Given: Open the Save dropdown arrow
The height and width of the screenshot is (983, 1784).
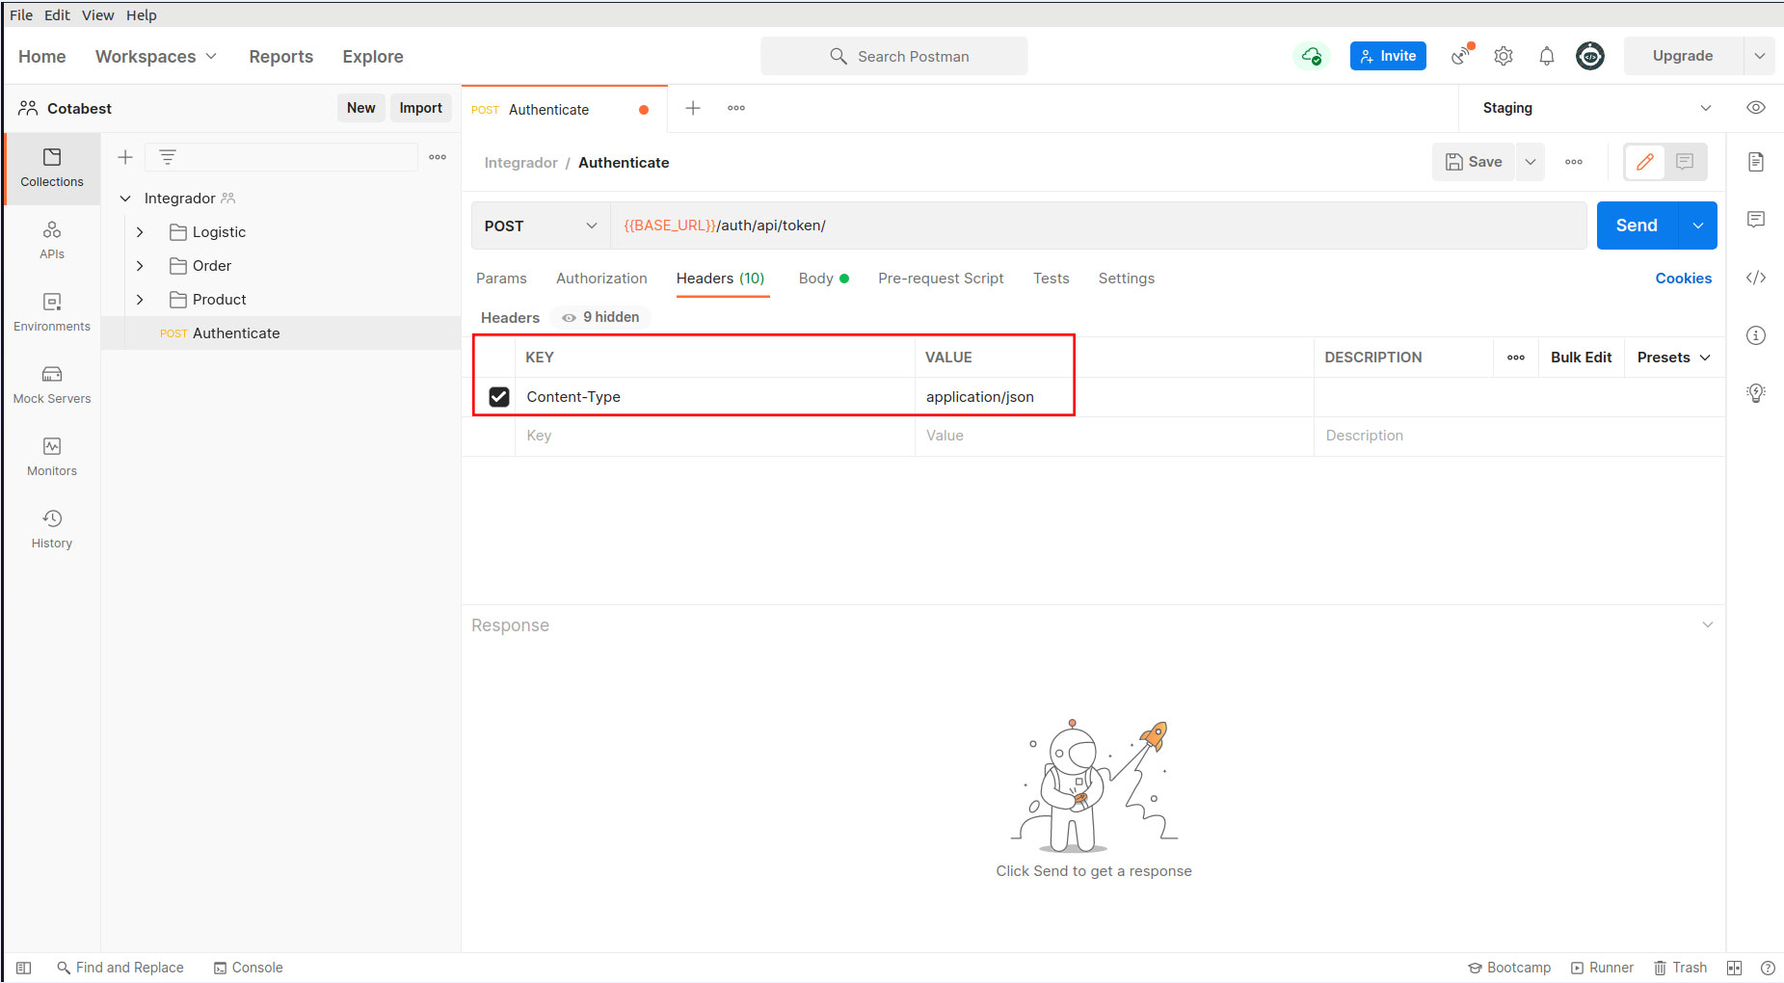Looking at the screenshot, I should tap(1531, 162).
